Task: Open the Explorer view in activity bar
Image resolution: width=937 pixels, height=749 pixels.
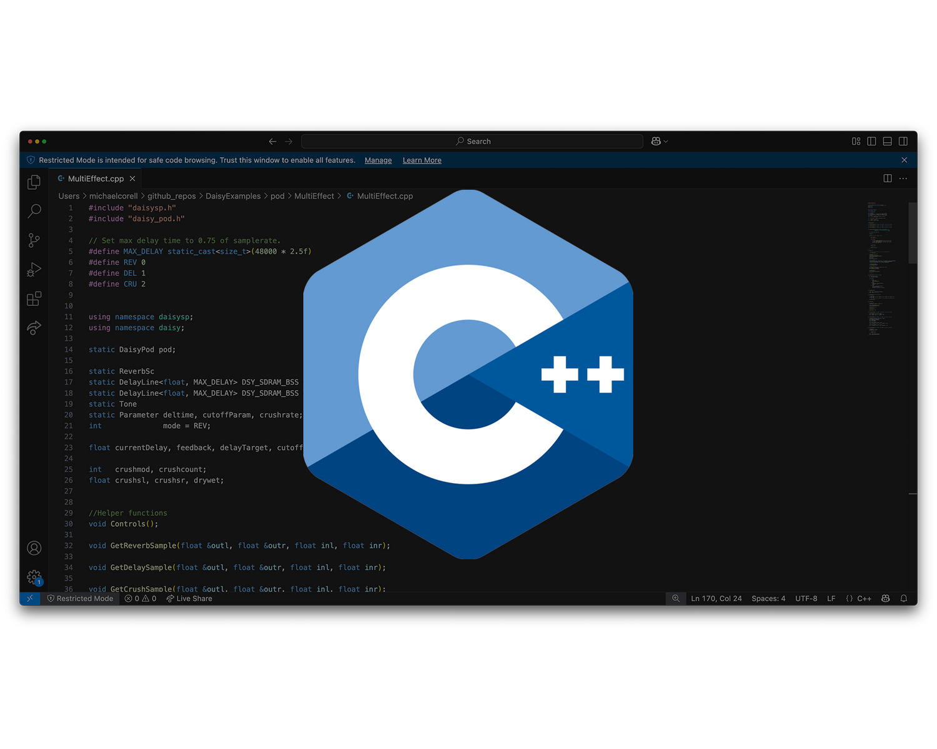Action: [x=34, y=182]
